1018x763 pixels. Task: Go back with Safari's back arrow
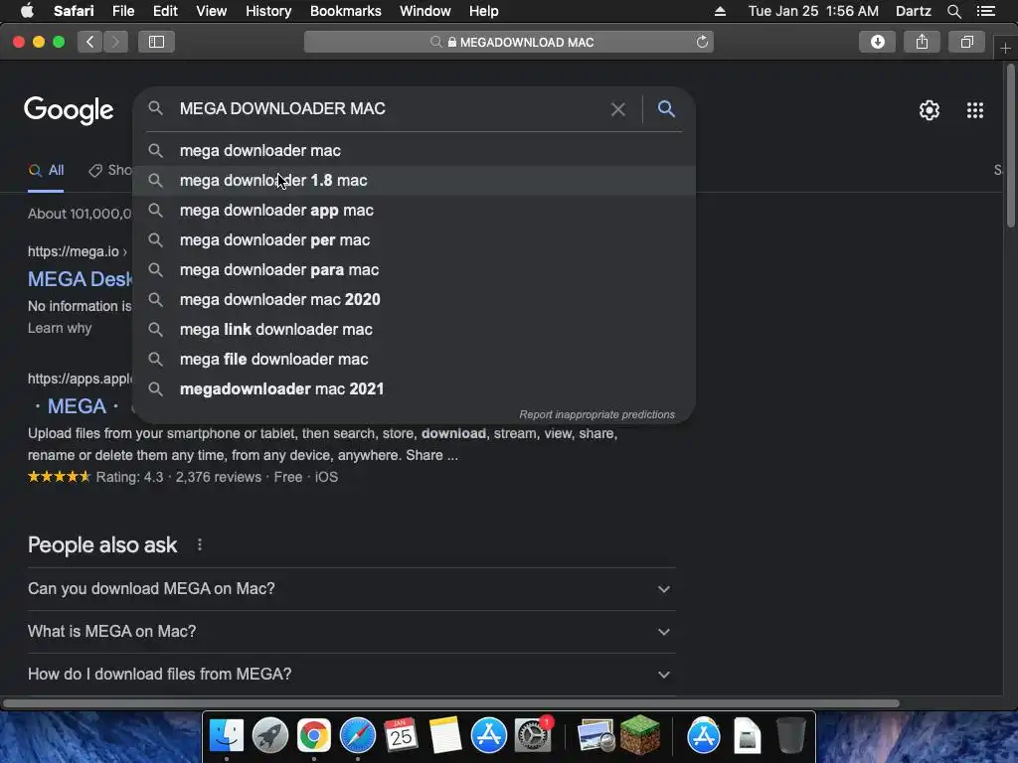coord(90,42)
